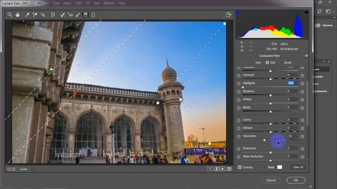The image size is (337, 189).
Task: Click the Cancel button
Action: pyautogui.click(x=271, y=180)
